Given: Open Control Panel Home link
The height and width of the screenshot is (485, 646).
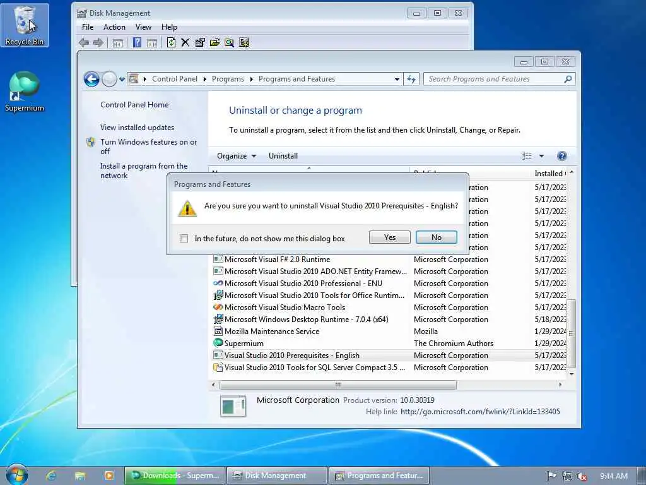Looking at the screenshot, I should [x=134, y=105].
